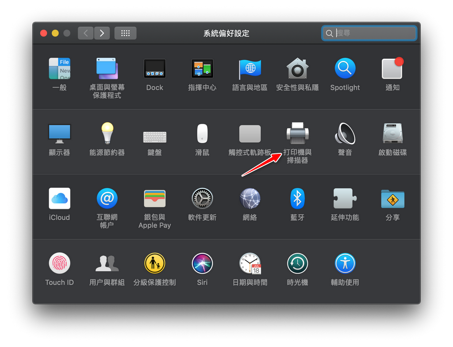Open Wallet & Apple Pay (銀包與 Apple Pay)

point(154,199)
